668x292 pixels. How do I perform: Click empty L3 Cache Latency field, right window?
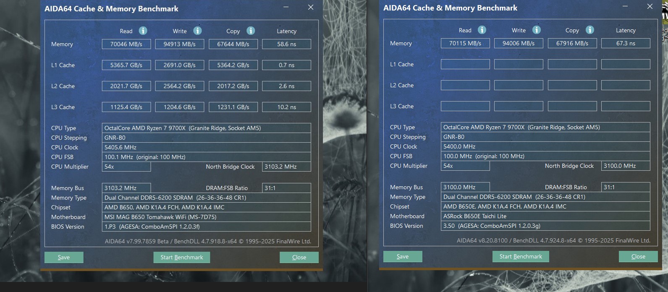(x=626, y=106)
